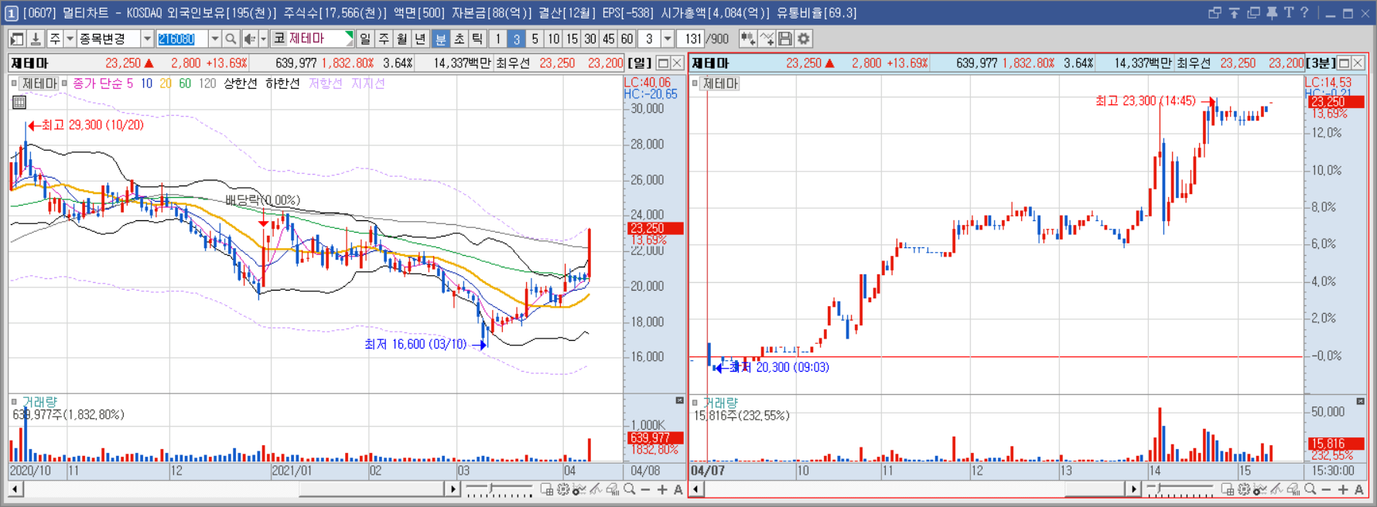Click the 종가 단순 moving average label
Viewport: 1377px width, 507px height.
pyautogui.click(x=96, y=83)
